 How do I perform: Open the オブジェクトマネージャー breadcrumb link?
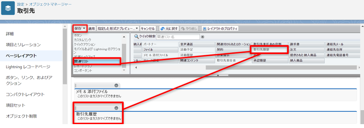[51, 4]
